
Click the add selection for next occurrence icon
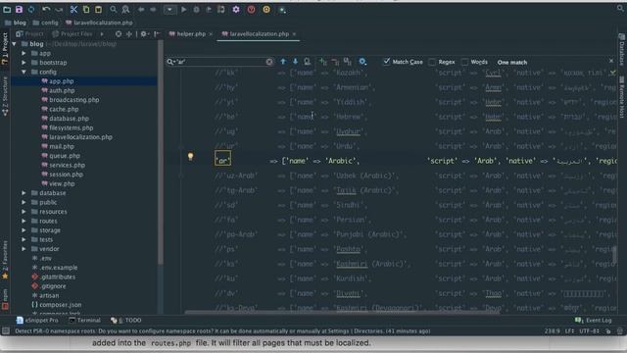322,62
